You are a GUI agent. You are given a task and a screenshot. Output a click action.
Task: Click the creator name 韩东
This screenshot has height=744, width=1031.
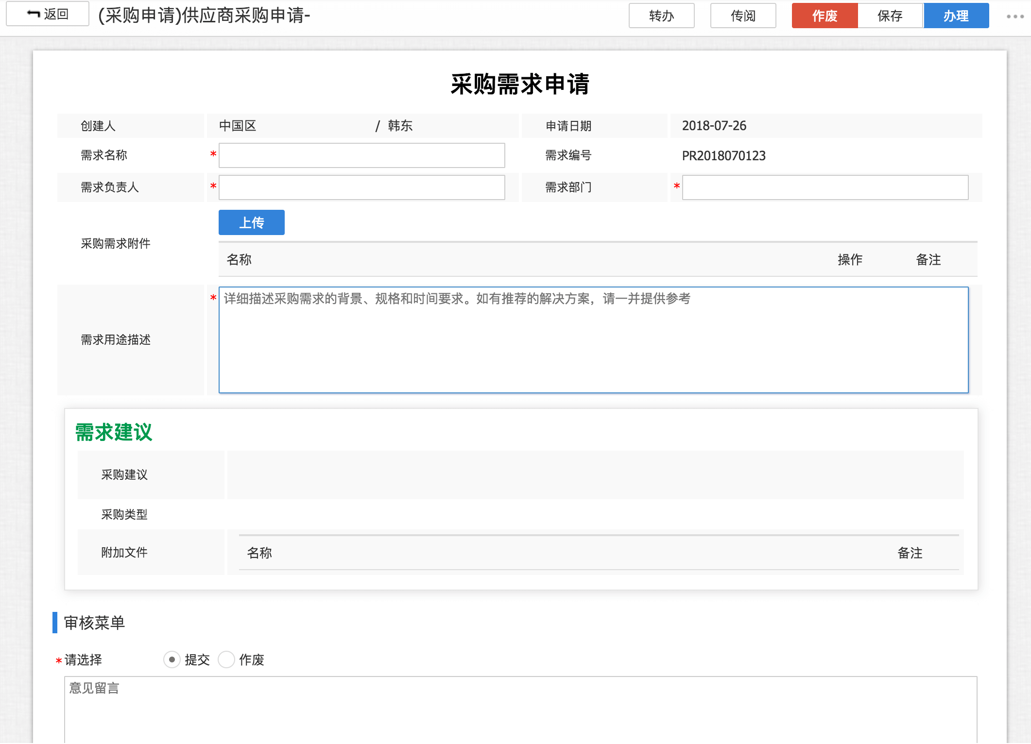pyautogui.click(x=400, y=126)
